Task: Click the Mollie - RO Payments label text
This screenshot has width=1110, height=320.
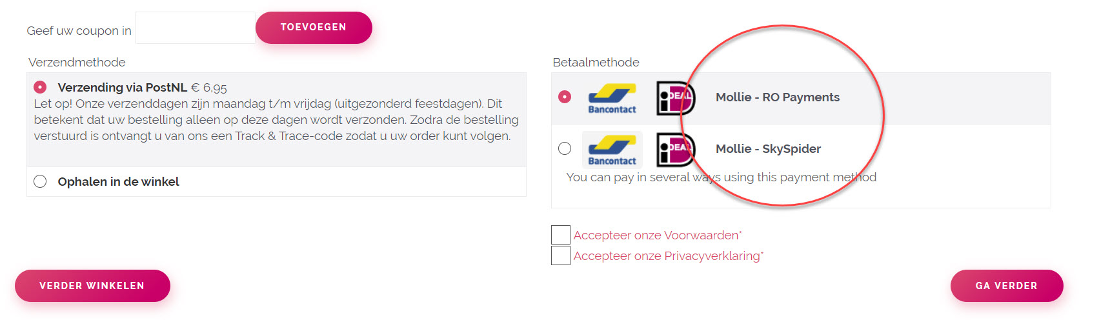Action: coord(777,97)
